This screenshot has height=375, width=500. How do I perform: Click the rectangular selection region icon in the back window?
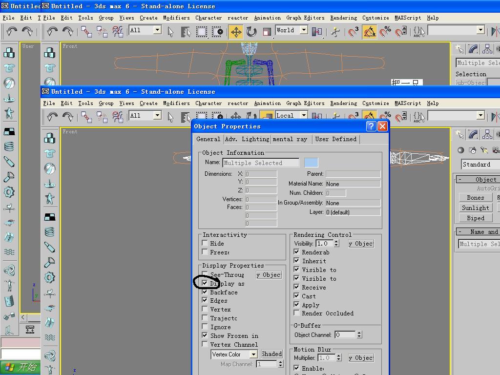tap(201, 32)
